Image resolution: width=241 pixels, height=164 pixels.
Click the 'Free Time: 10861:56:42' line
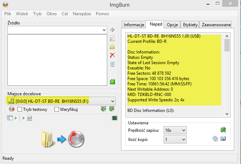point(159,84)
